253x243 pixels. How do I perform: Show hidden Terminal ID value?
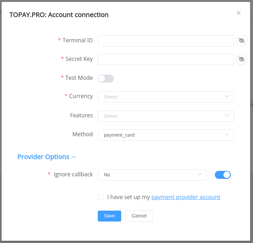(241, 41)
